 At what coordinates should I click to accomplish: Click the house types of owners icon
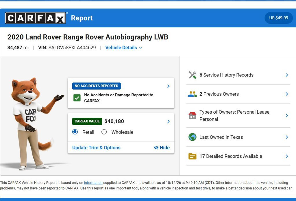(x=192, y=115)
